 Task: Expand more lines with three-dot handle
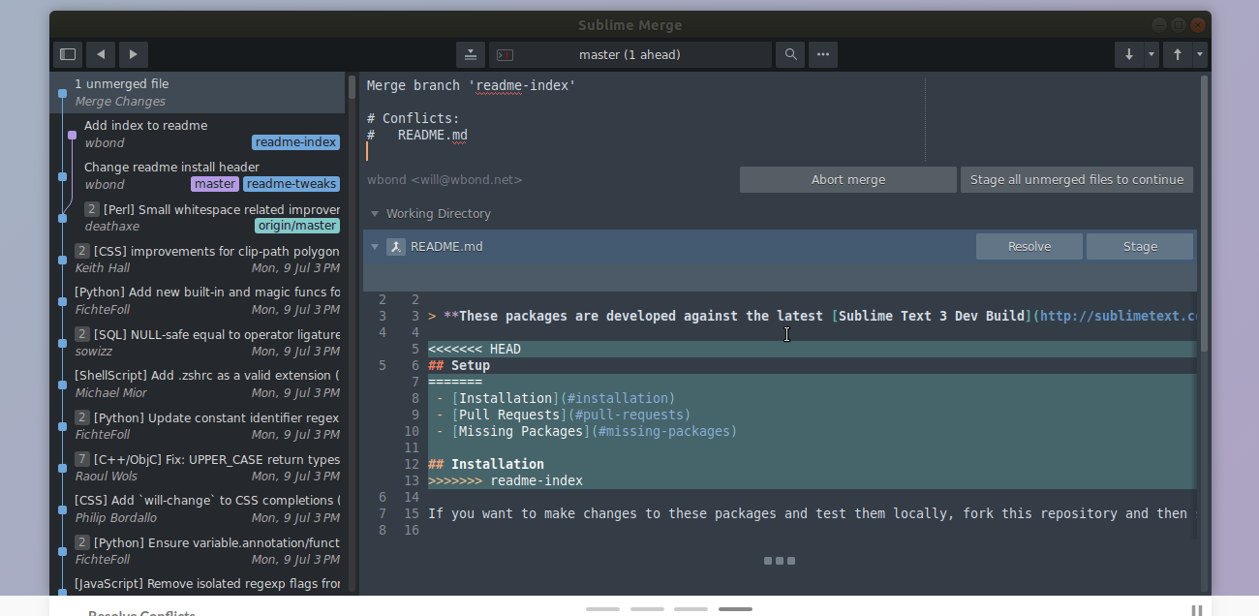780,561
